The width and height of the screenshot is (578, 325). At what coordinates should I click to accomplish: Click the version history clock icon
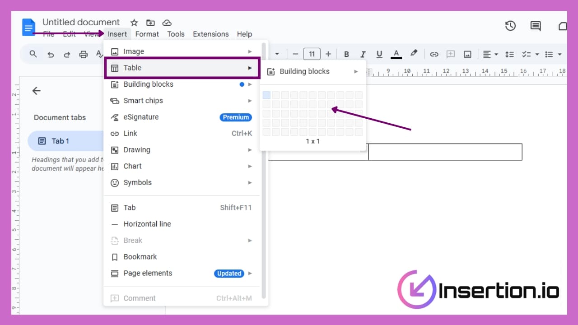[510, 26]
